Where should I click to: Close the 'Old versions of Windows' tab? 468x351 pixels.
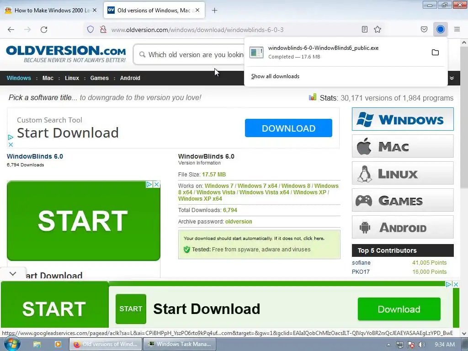tap(197, 10)
